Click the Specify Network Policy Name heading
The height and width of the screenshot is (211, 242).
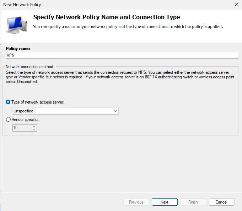click(x=106, y=17)
